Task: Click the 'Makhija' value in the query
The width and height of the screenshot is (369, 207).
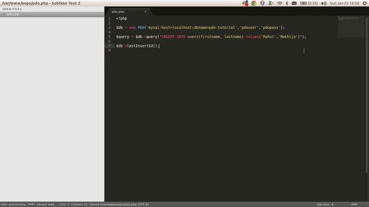Action: pos(288,37)
